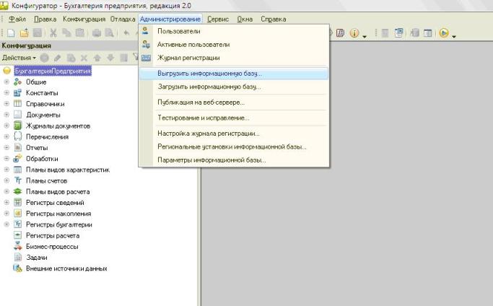Open the Окна menu
493x306 pixels.
click(245, 19)
